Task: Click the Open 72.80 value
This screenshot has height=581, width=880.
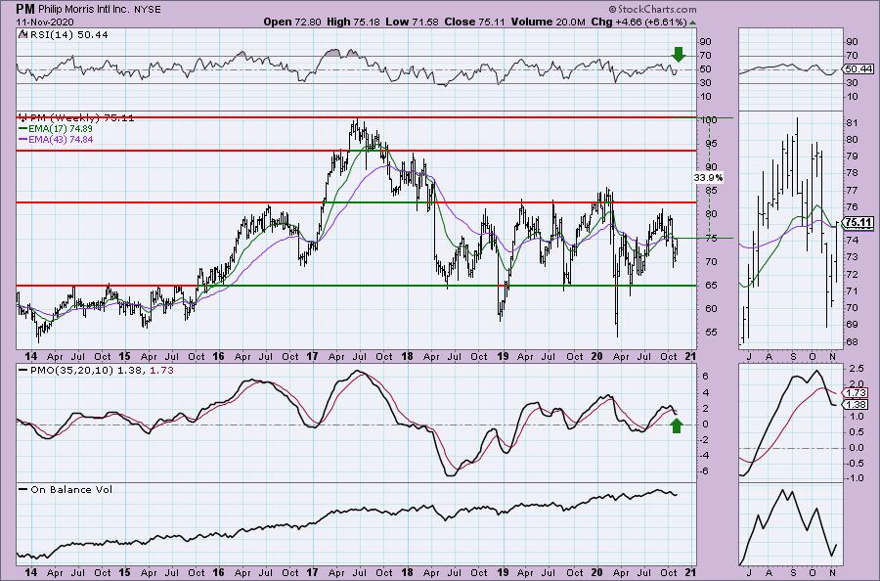Action: [292, 22]
